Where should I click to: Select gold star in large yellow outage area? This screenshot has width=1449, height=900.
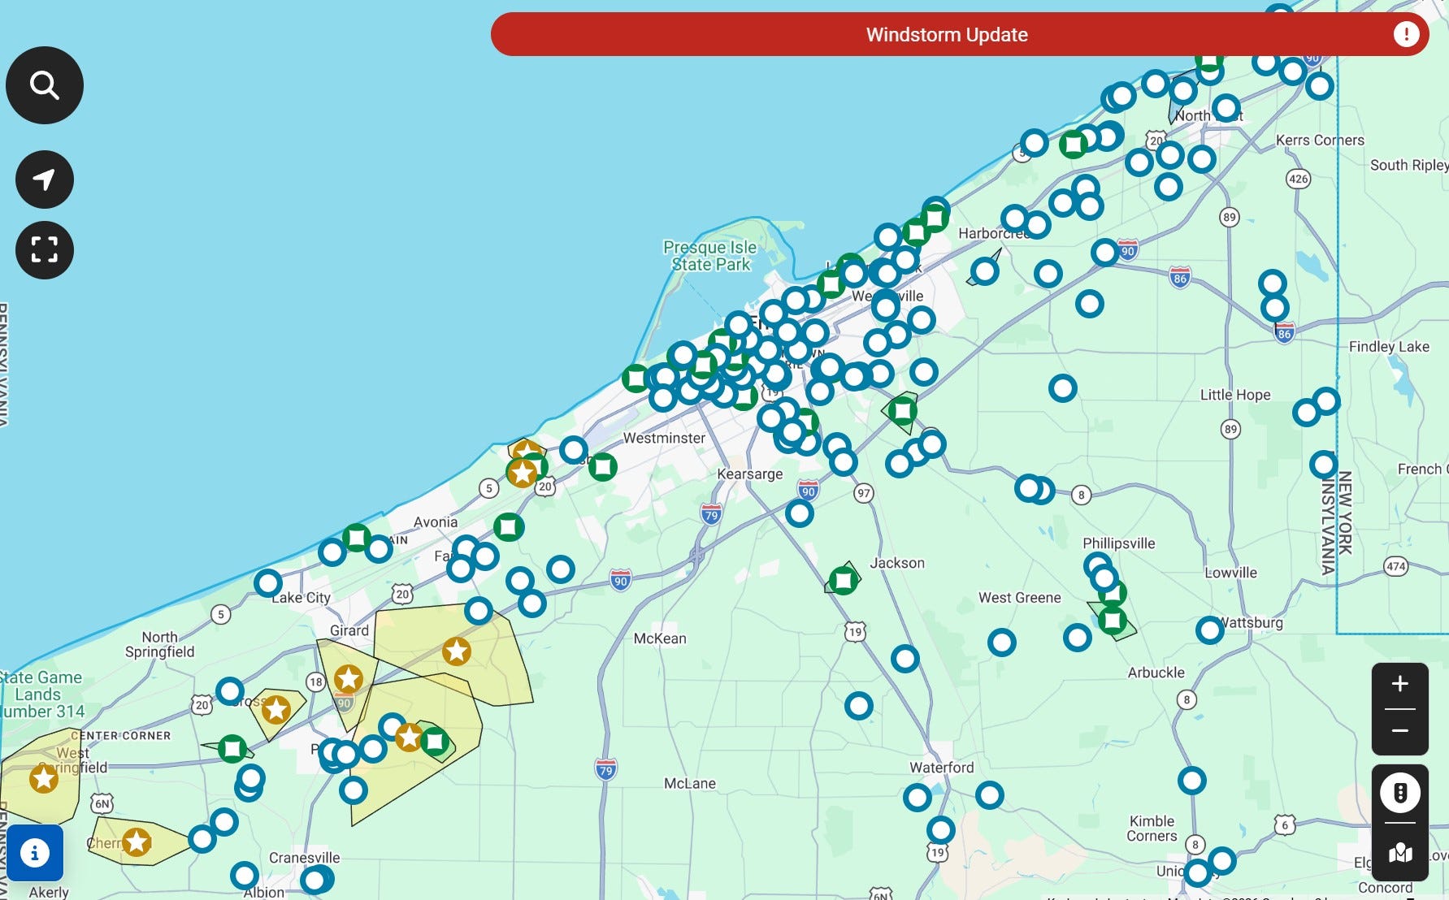[x=457, y=651]
